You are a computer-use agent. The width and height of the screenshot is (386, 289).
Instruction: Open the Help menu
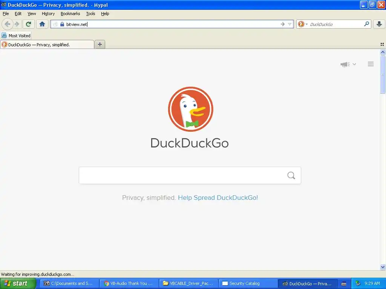105,14
